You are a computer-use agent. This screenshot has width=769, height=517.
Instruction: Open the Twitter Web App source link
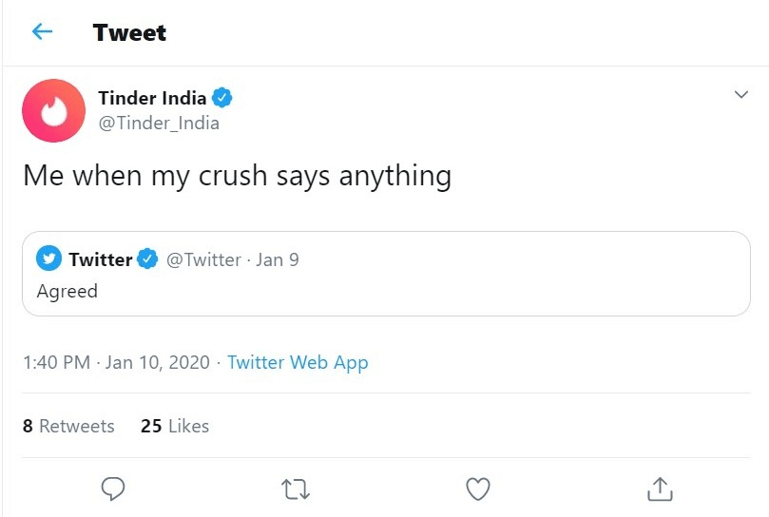(x=298, y=362)
